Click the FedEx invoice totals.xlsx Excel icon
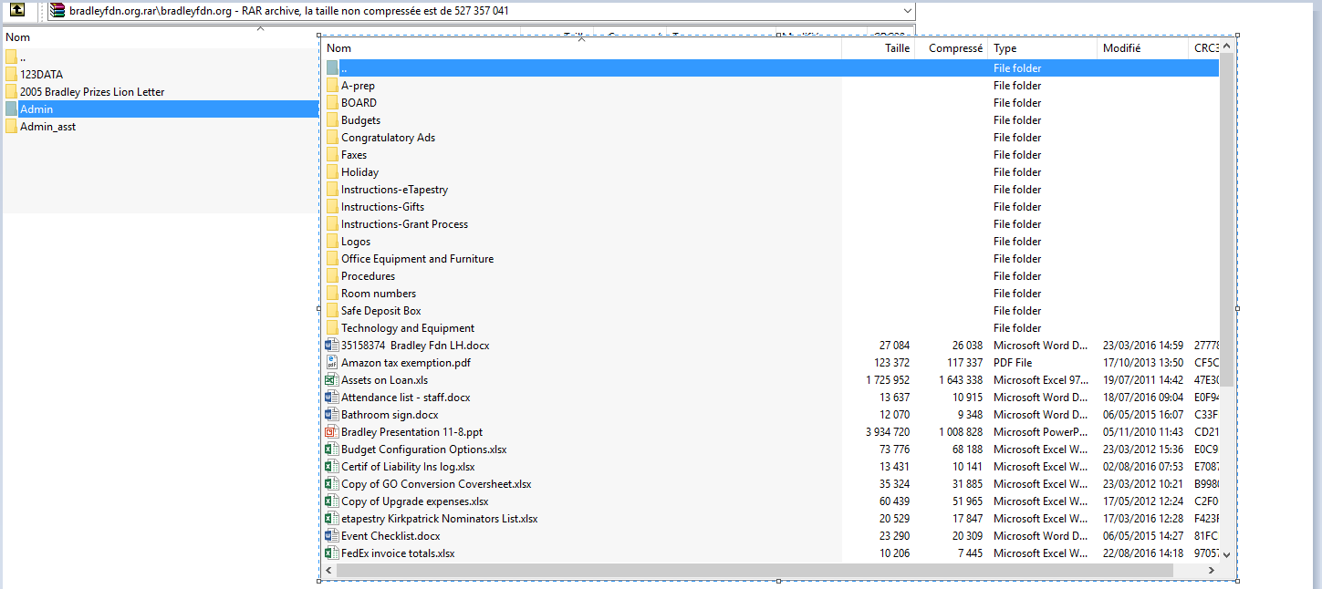The height and width of the screenshot is (589, 1322). (x=332, y=553)
